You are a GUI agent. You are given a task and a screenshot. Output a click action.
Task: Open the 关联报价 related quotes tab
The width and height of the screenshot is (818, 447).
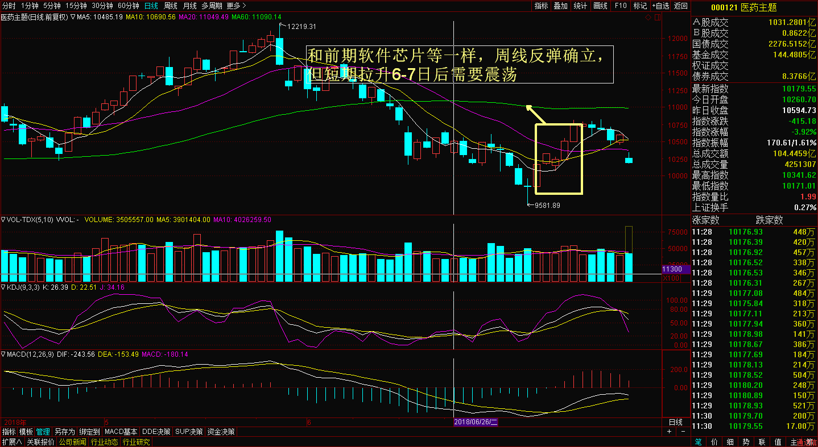tap(40, 442)
